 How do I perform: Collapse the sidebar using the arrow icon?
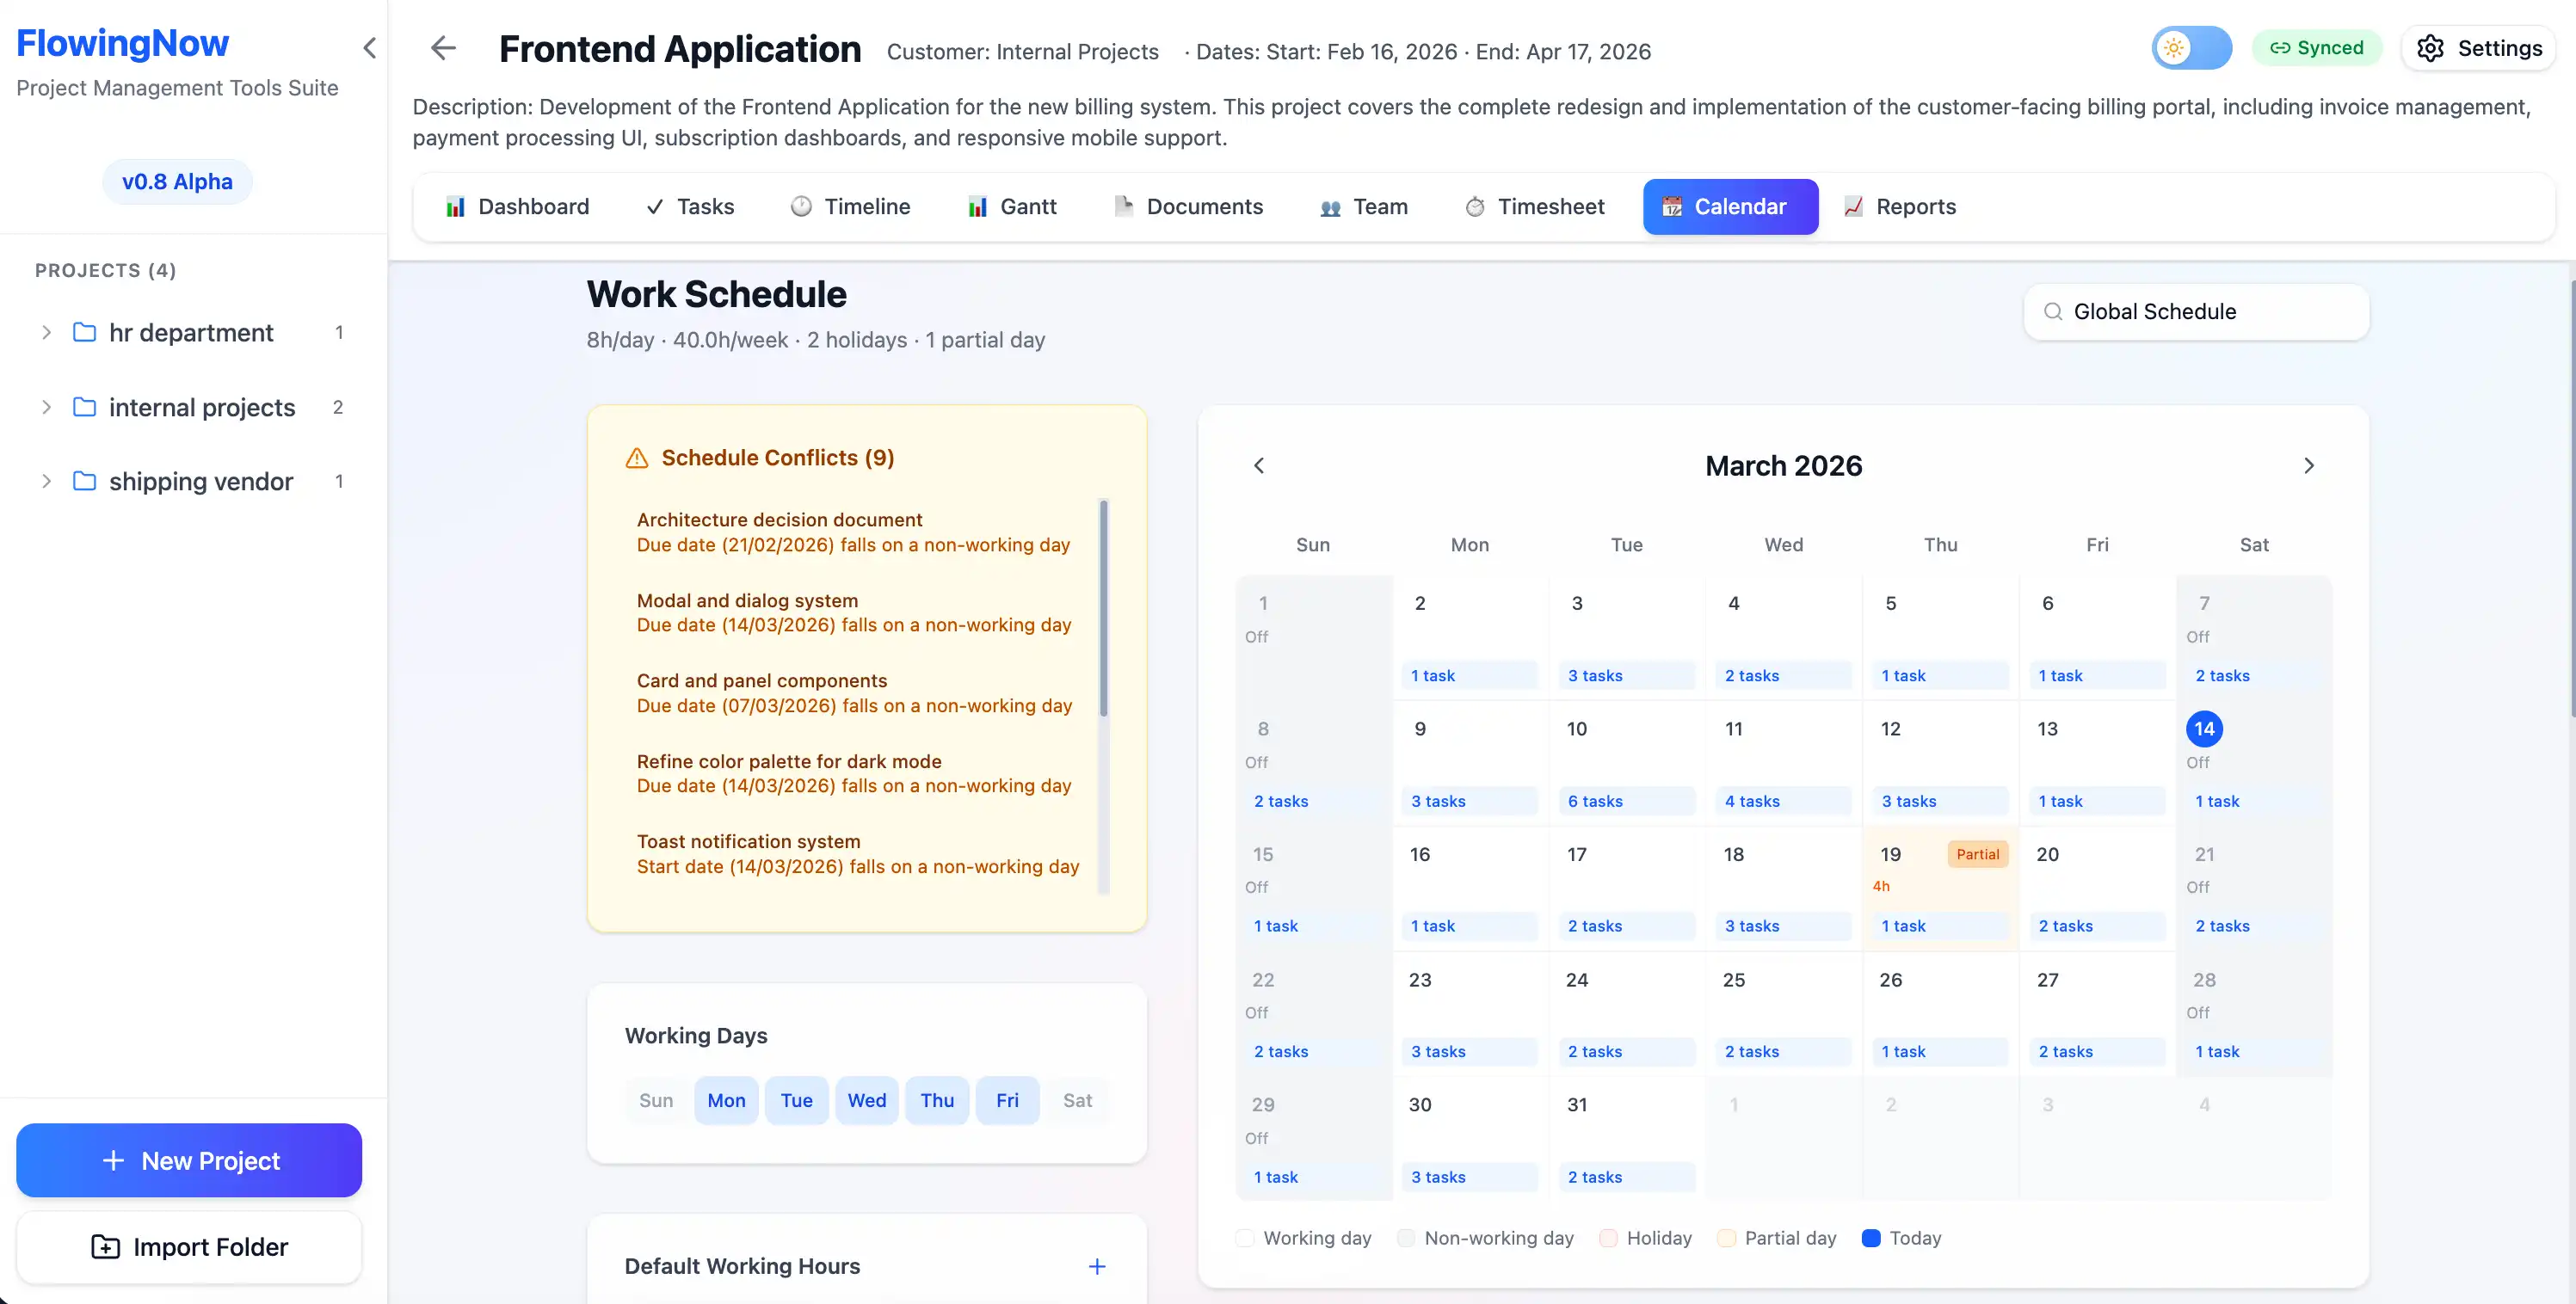tap(369, 48)
